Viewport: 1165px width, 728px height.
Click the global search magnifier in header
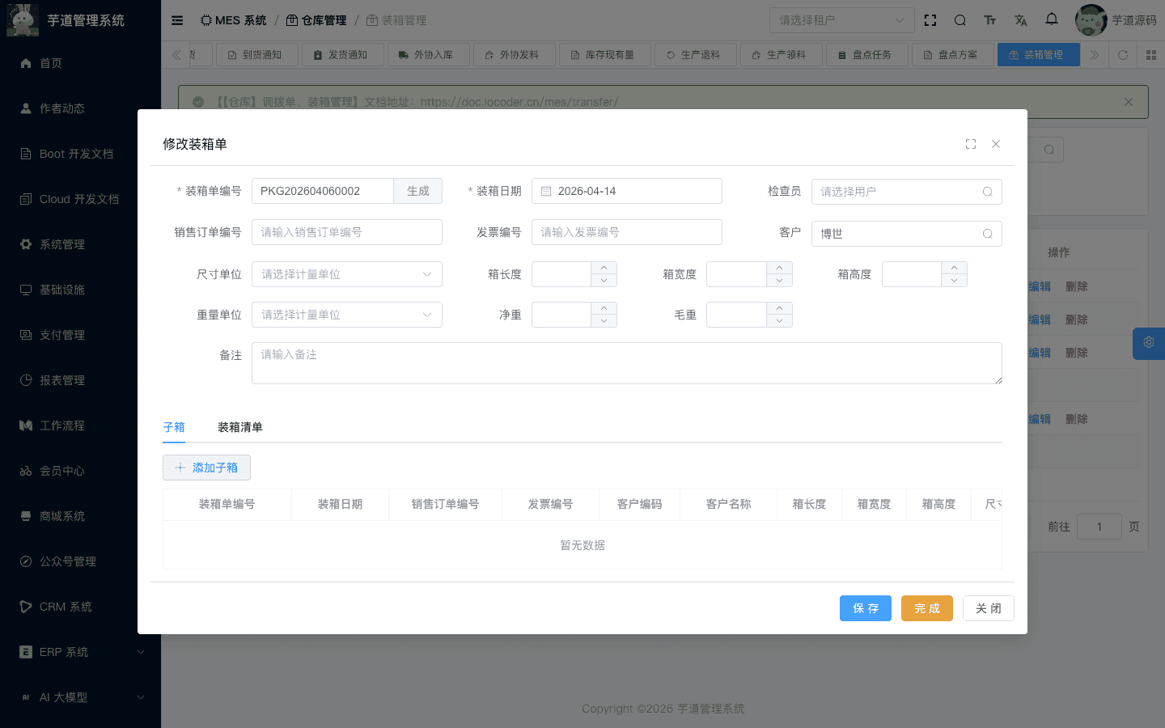click(960, 20)
